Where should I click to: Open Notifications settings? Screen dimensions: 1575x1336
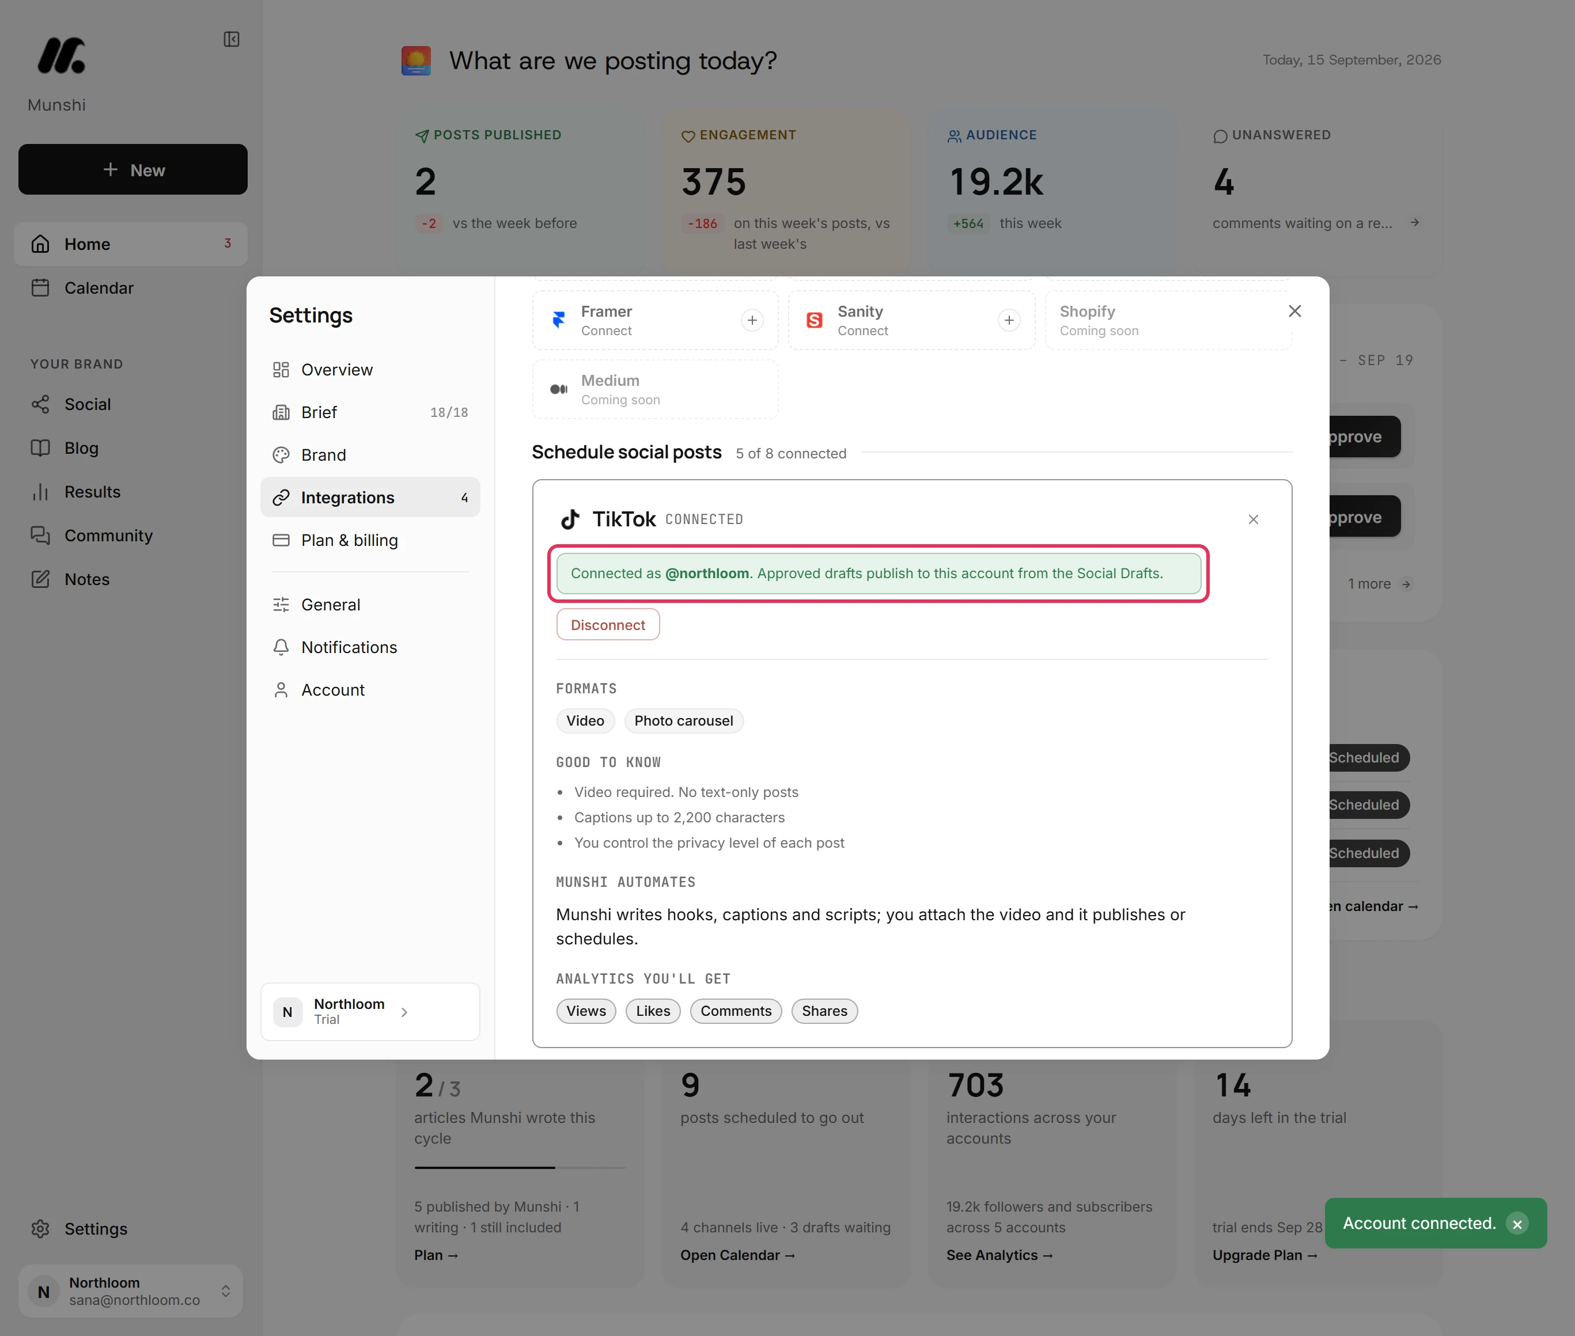point(370,647)
